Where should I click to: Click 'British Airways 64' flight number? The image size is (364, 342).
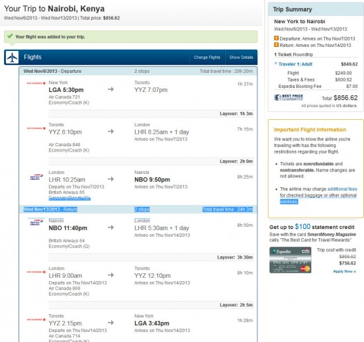[x=67, y=241]
